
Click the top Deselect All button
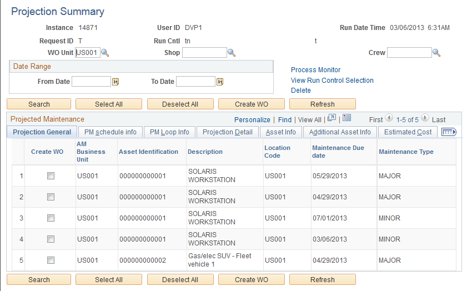pos(180,104)
